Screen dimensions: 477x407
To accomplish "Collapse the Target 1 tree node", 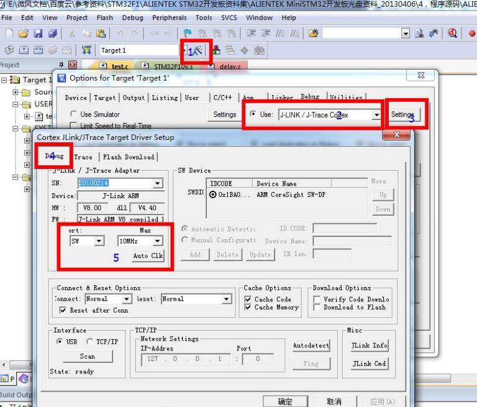I will coord(4,80).
